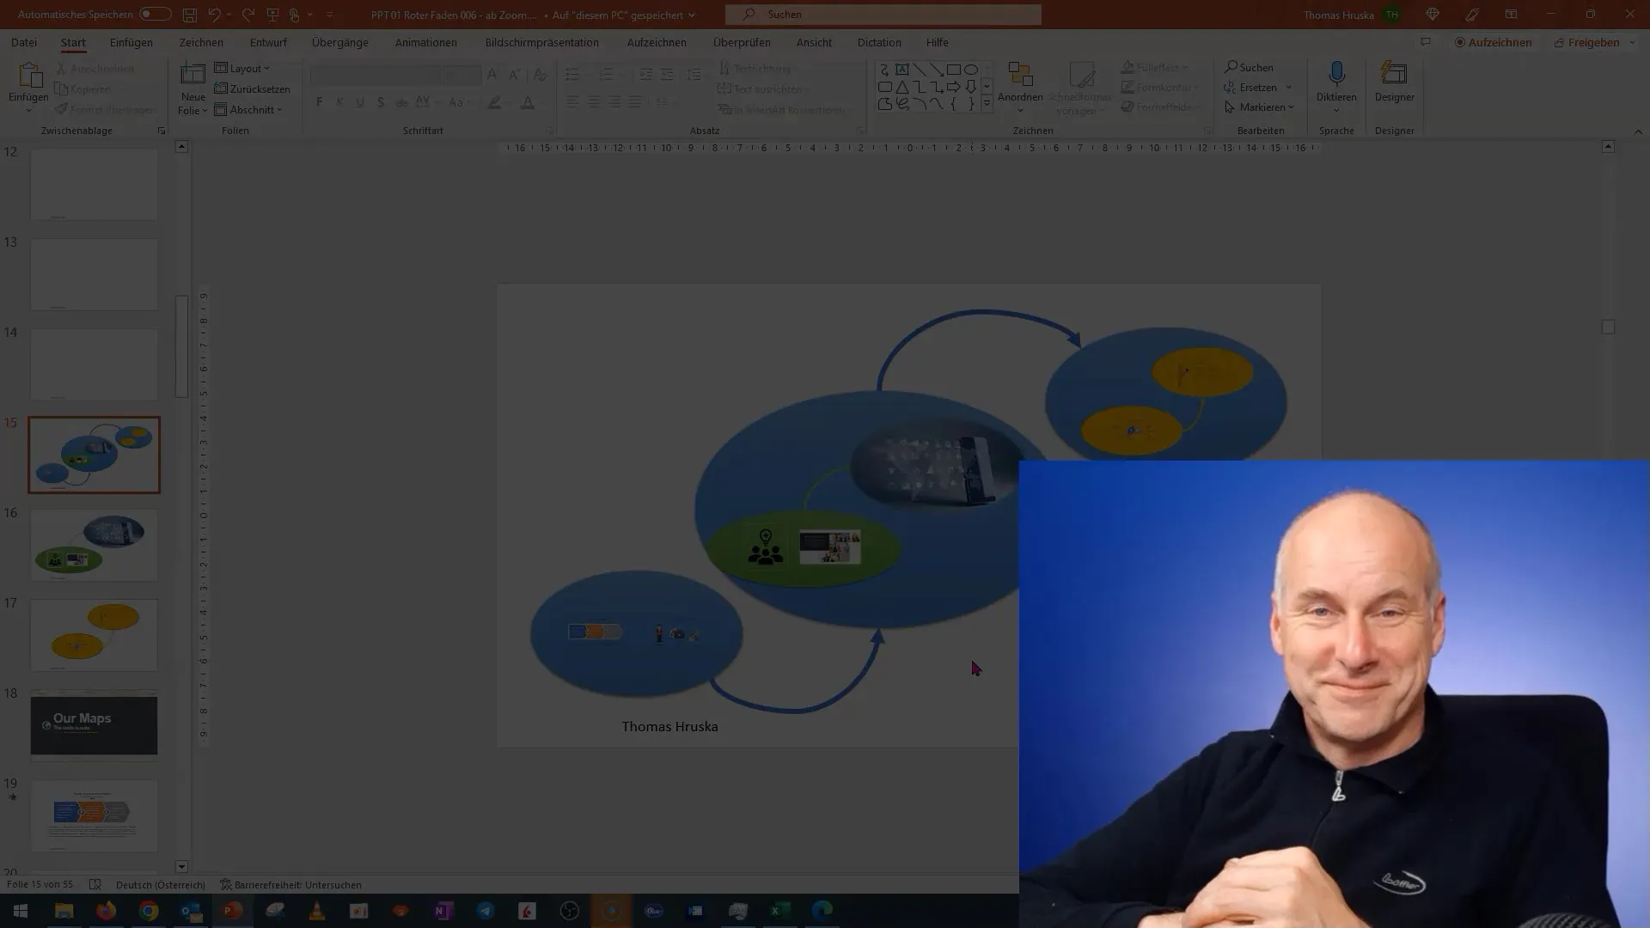The width and height of the screenshot is (1650, 928).
Task: Click Deutsch (Österreich) language in the status bar
Action: (x=161, y=884)
